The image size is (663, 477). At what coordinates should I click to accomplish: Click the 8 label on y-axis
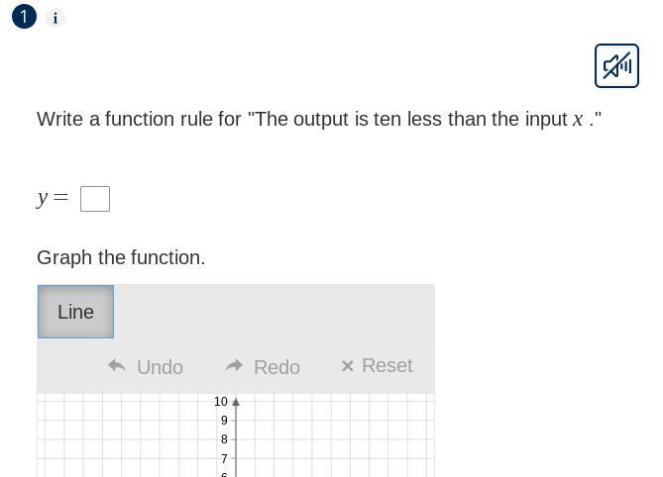(224, 439)
